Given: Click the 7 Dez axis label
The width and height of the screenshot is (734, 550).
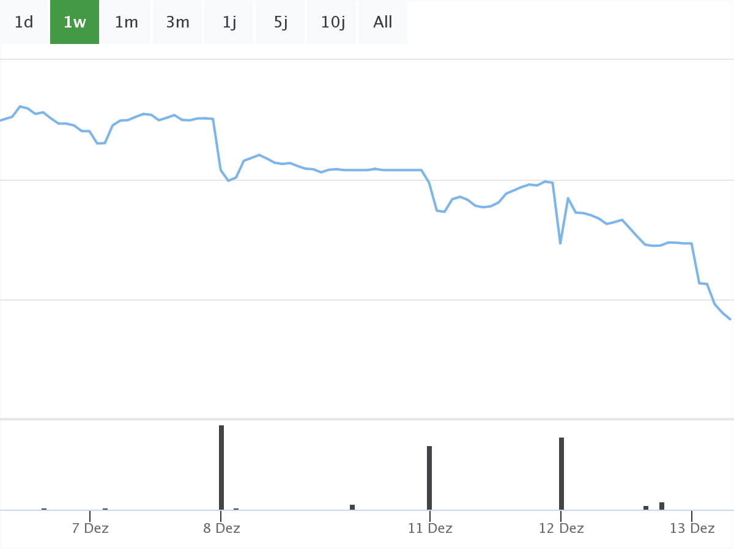Looking at the screenshot, I should tap(90, 528).
